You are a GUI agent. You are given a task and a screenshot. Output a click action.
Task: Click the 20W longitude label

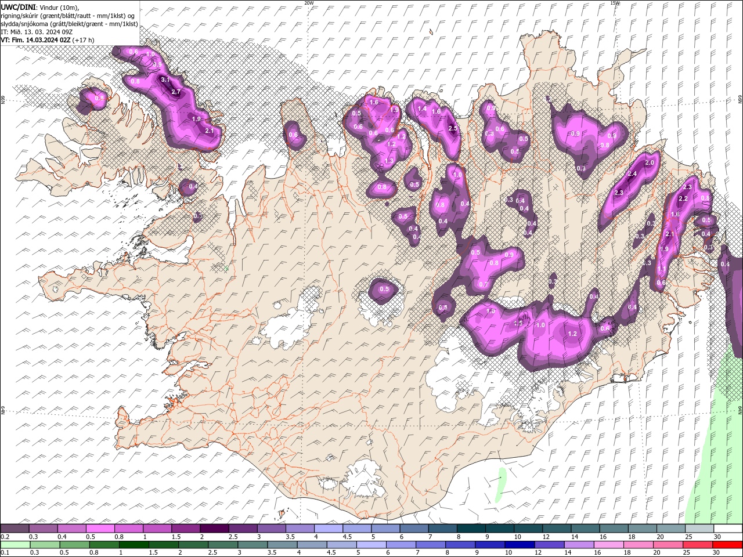pos(309,3)
